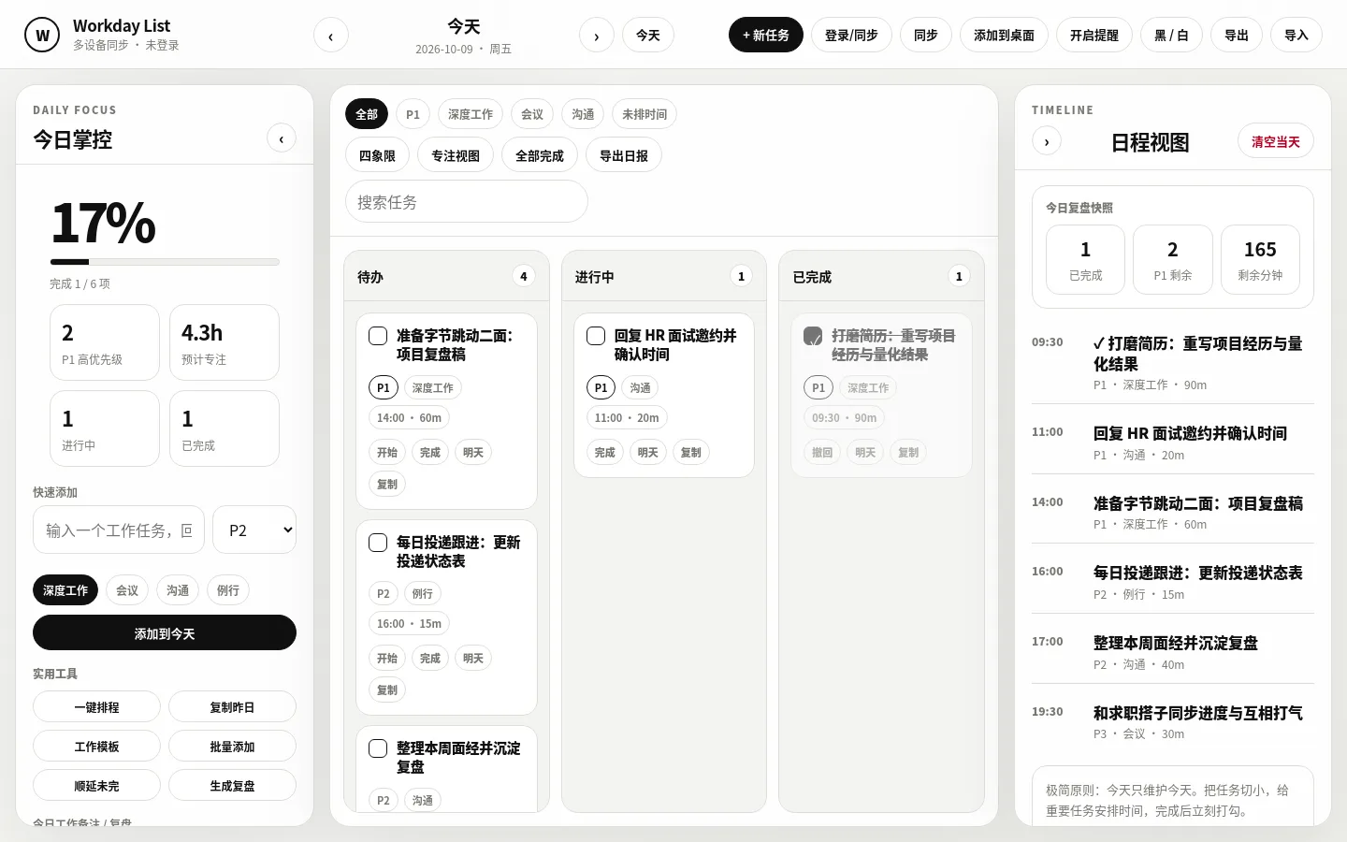1347x842 pixels.
Task: Select the 全部 filter tab
Action: [367, 114]
